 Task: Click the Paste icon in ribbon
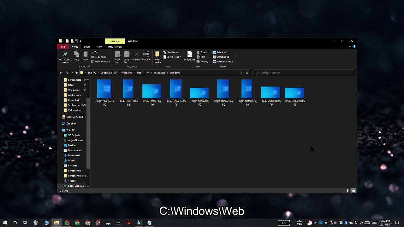86,54
